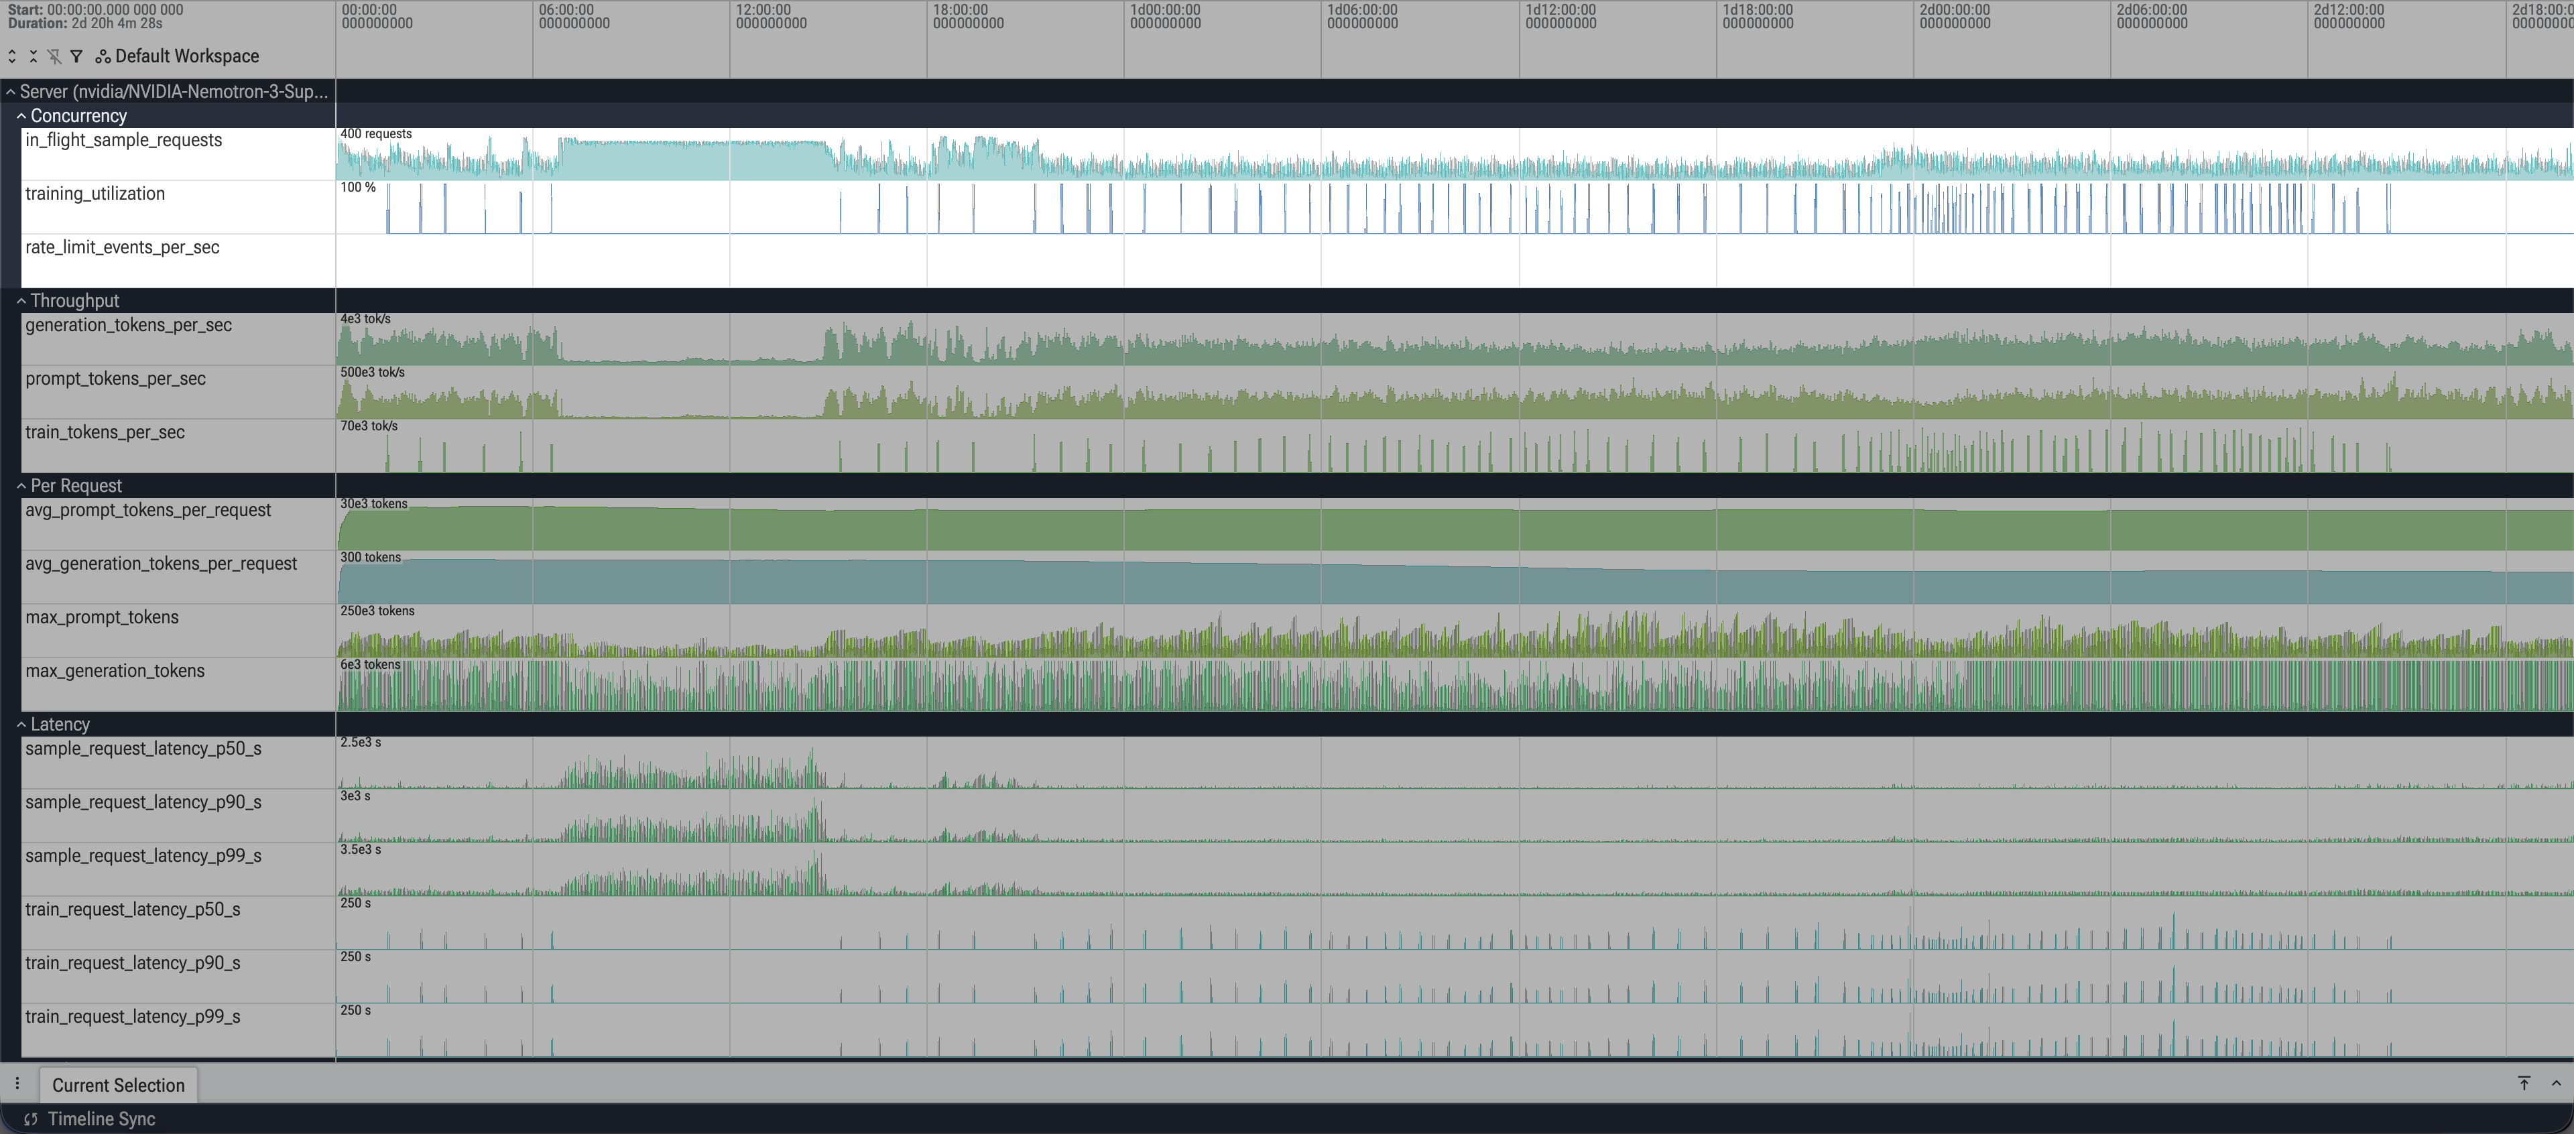Image resolution: width=2574 pixels, height=1134 pixels.
Task: Click the 70e3 tok/s scale label
Action: 369,426
